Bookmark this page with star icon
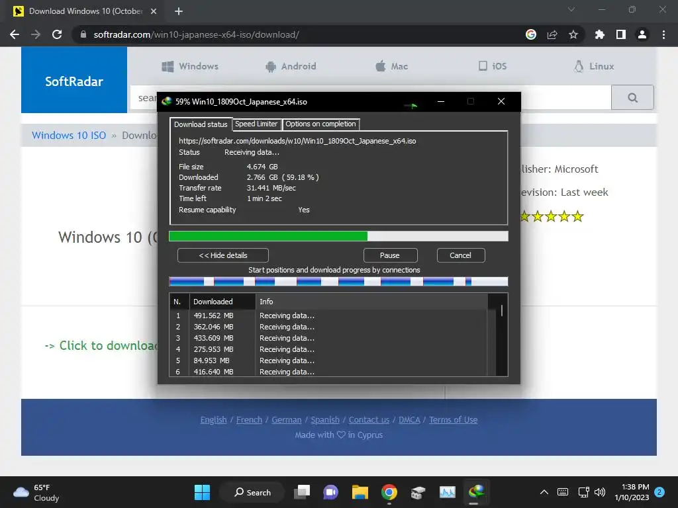Screen dimensions: 678x508 [573, 34]
